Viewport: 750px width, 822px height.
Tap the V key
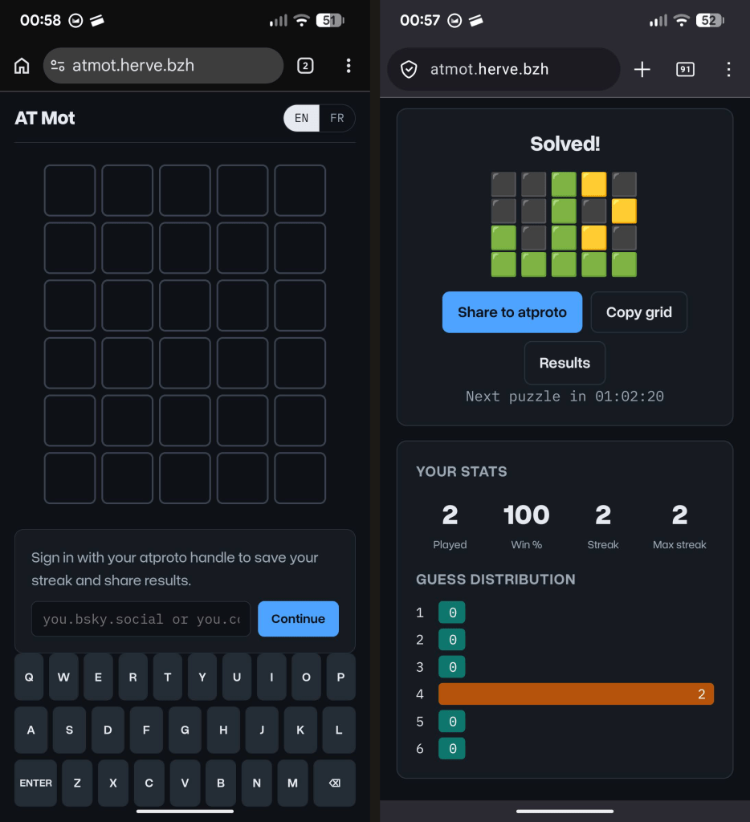pyautogui.click(x=185, y=783)
